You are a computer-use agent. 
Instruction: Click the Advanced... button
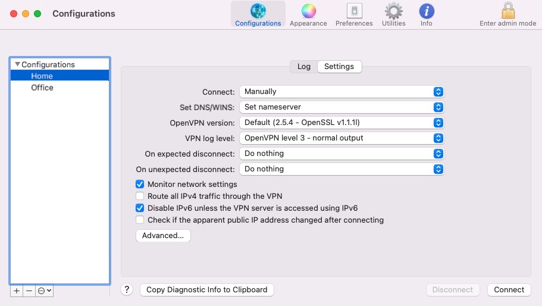pos(163,236)
